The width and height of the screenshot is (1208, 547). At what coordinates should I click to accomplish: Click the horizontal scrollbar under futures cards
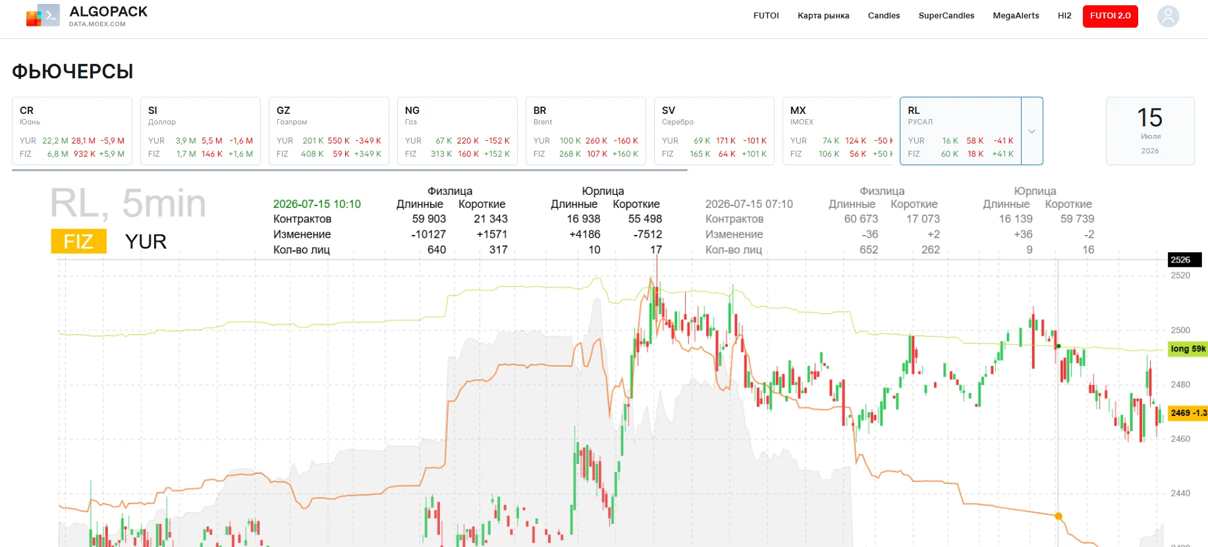pyautogui.click(x=350, y=170)
